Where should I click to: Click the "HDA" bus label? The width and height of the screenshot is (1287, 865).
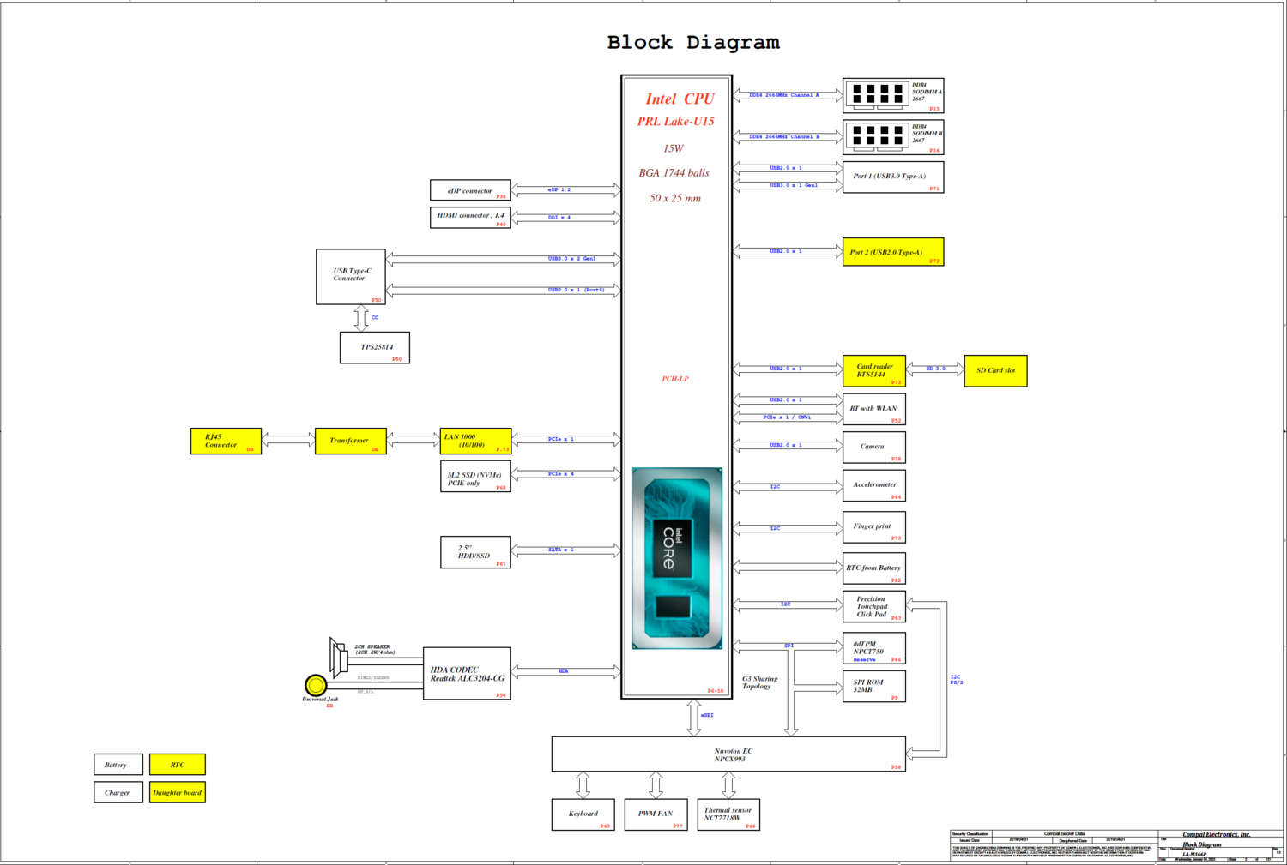pyautogui.click(x=564, y=671)
